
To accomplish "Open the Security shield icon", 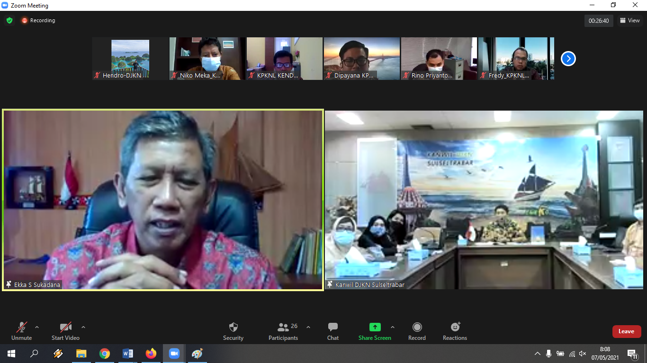I will [x=233, y=327].
